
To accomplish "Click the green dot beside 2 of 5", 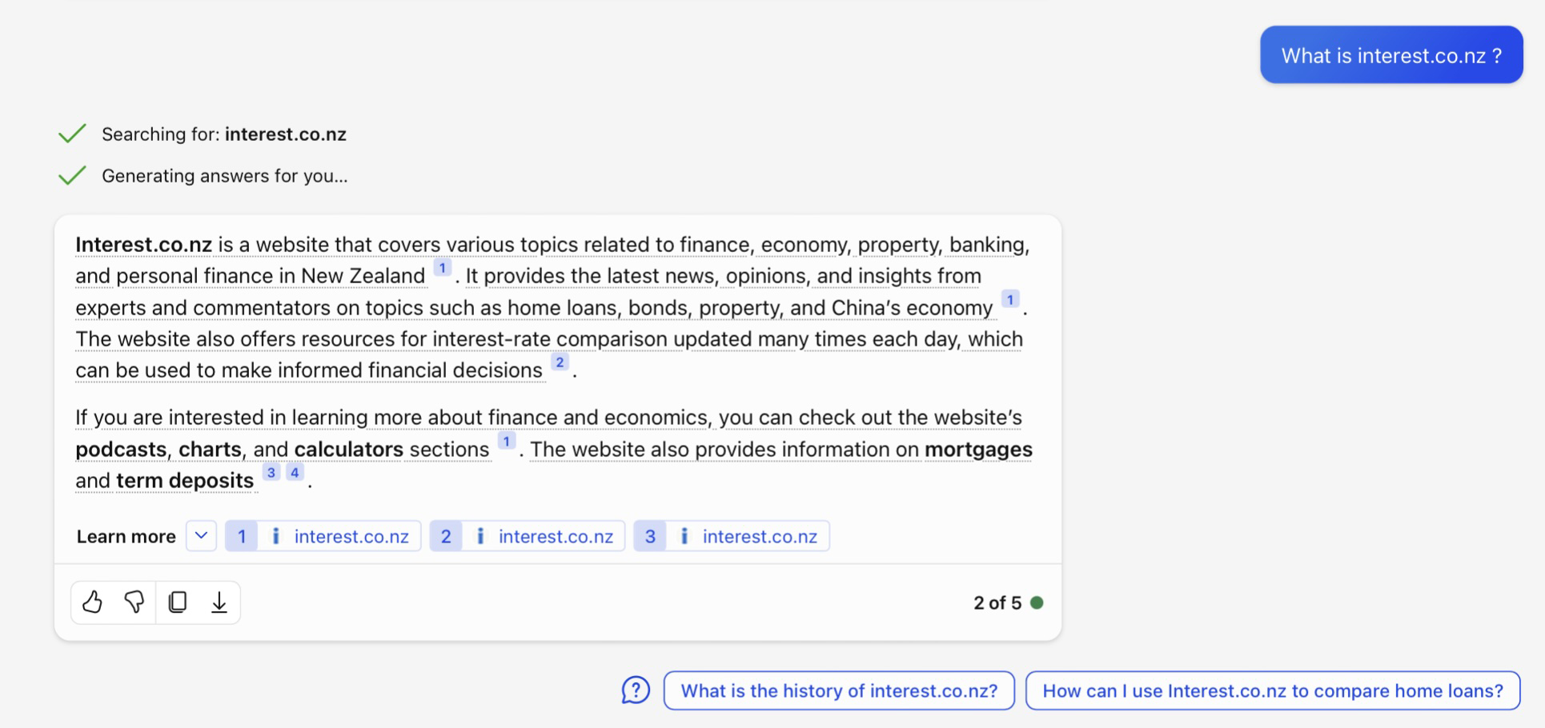I will click(x=1037, y=602).
